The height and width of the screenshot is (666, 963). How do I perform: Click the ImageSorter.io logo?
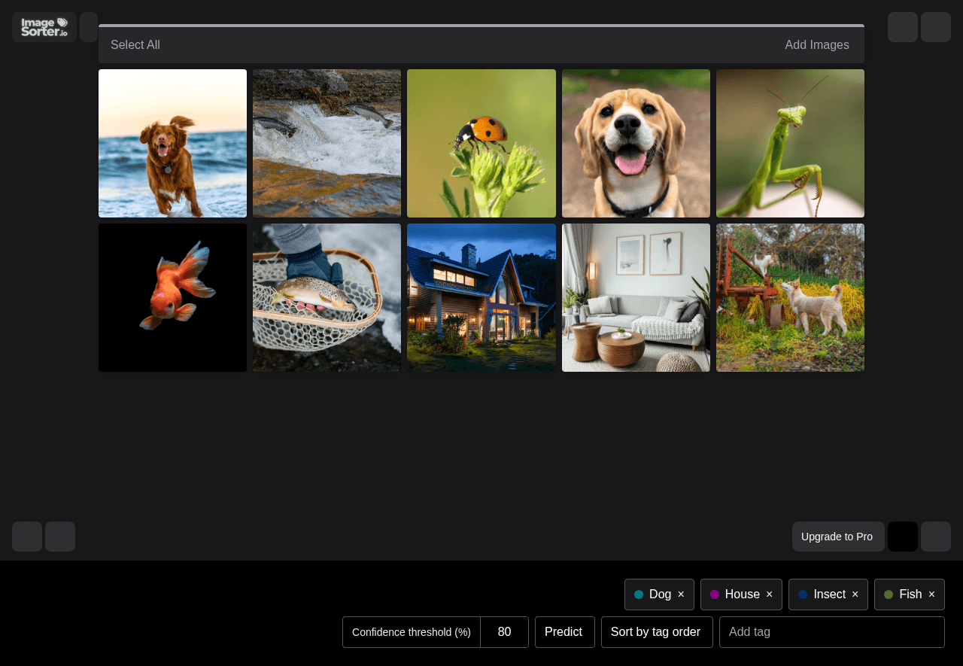tap(44, 26)
